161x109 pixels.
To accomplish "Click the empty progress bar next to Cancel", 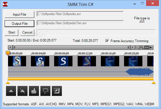I will click(x=96, y=32).
